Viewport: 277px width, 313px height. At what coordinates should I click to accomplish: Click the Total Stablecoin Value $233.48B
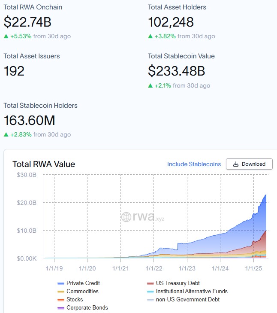point(176,71)
